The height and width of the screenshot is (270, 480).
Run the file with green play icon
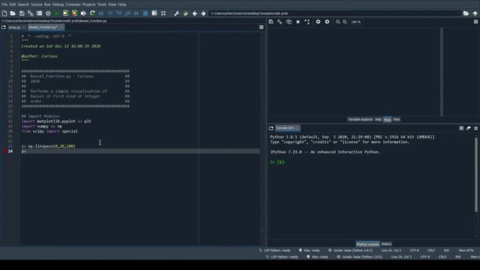point(57,13)
